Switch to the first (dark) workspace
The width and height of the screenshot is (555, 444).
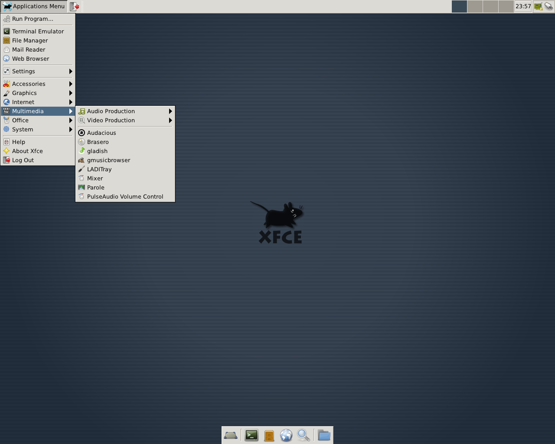point(459,7)
